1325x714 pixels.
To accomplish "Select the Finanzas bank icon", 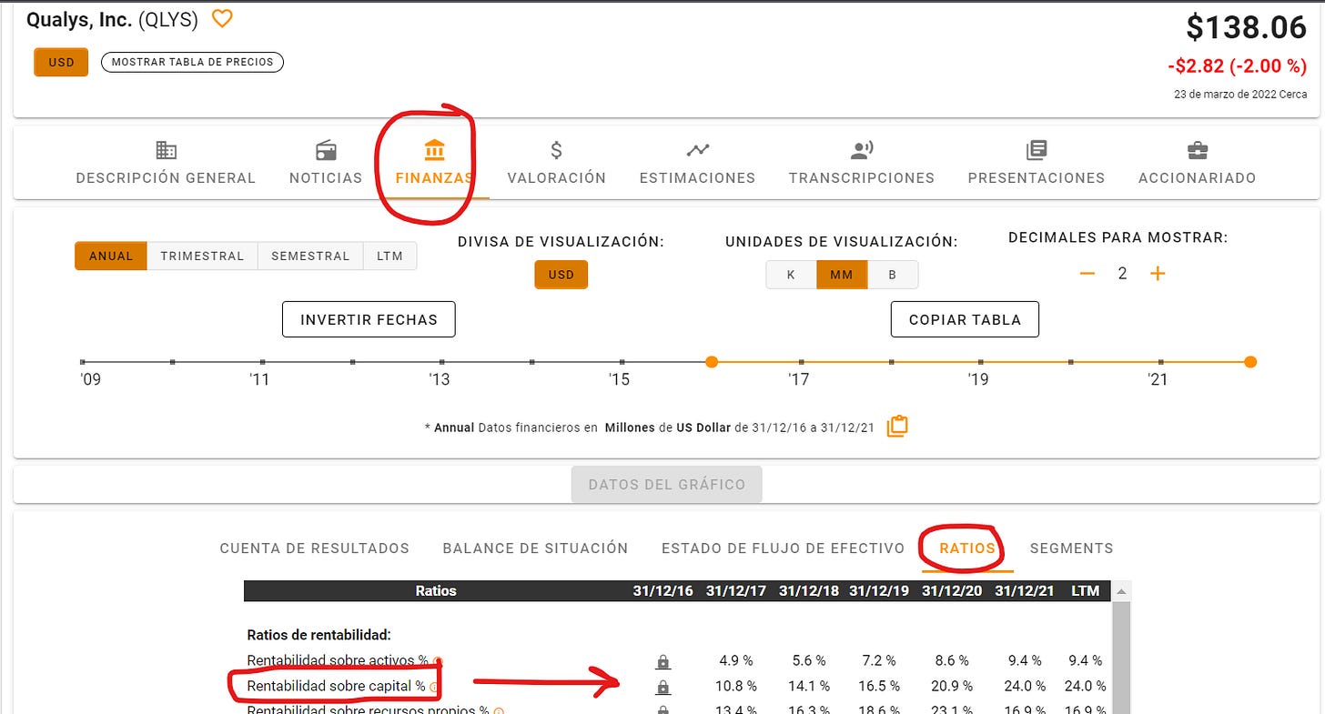I will tap(434, 150).
